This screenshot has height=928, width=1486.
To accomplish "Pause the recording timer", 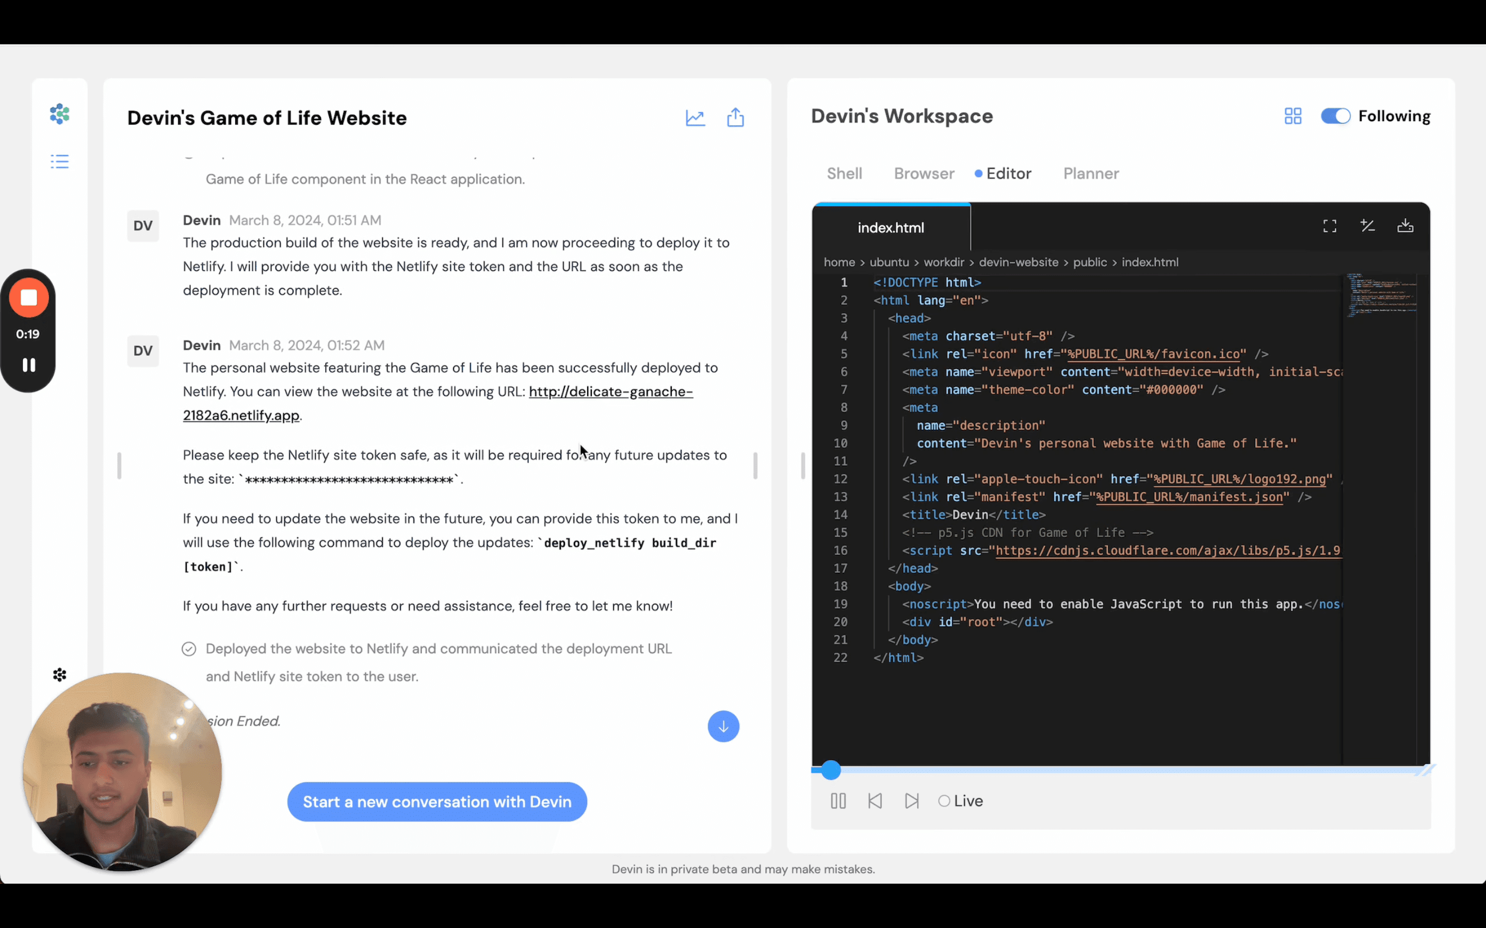I will [28, 365].
